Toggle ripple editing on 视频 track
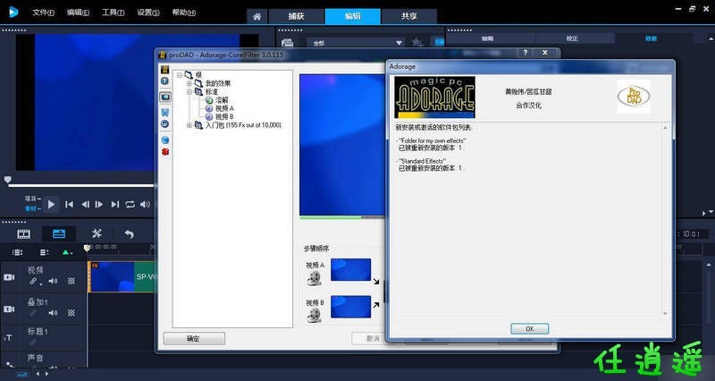 [x=34, y=281]
